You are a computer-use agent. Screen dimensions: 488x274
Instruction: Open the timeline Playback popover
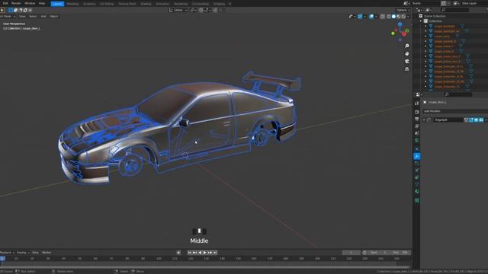tap(7, 253)
